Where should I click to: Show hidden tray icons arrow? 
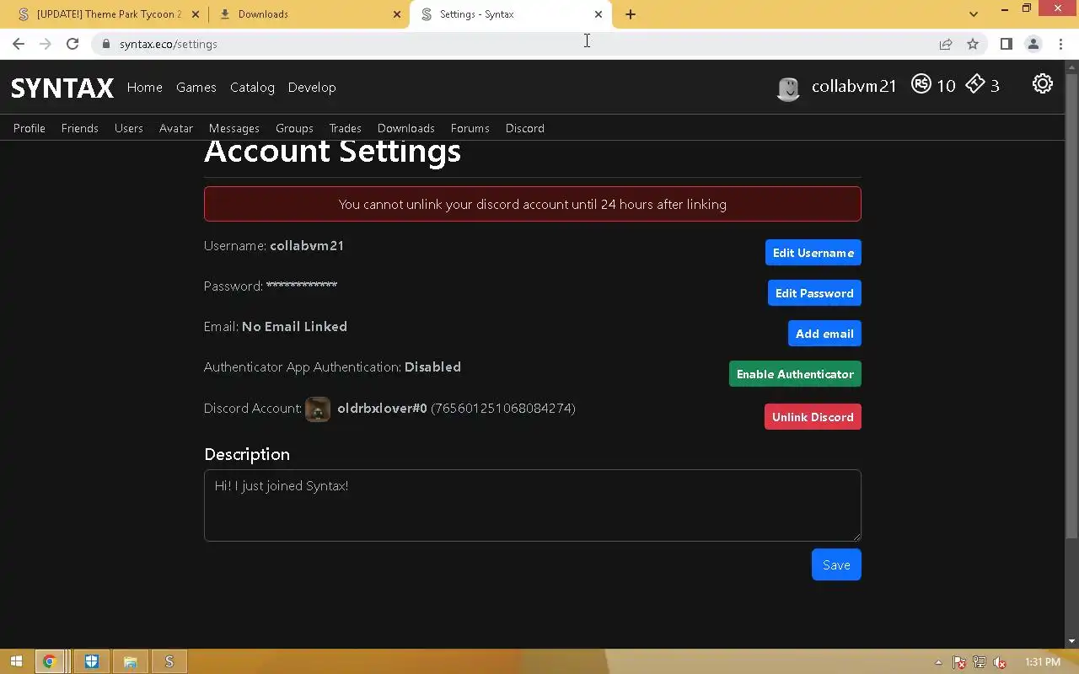tap(938, 662)
